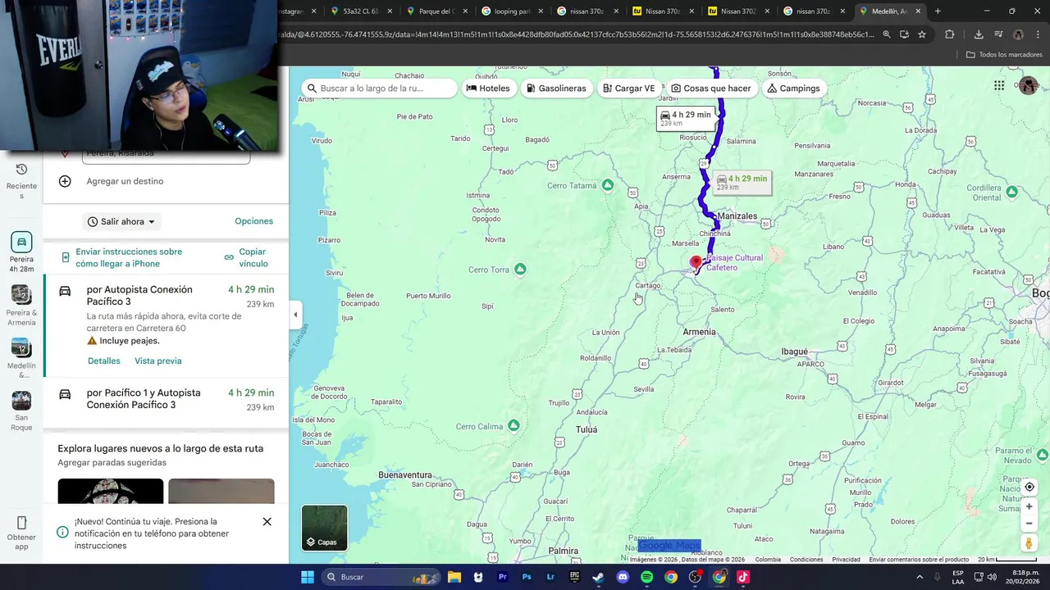
Task: Open the Capas layers thumbnail
Action: [325, 527]
